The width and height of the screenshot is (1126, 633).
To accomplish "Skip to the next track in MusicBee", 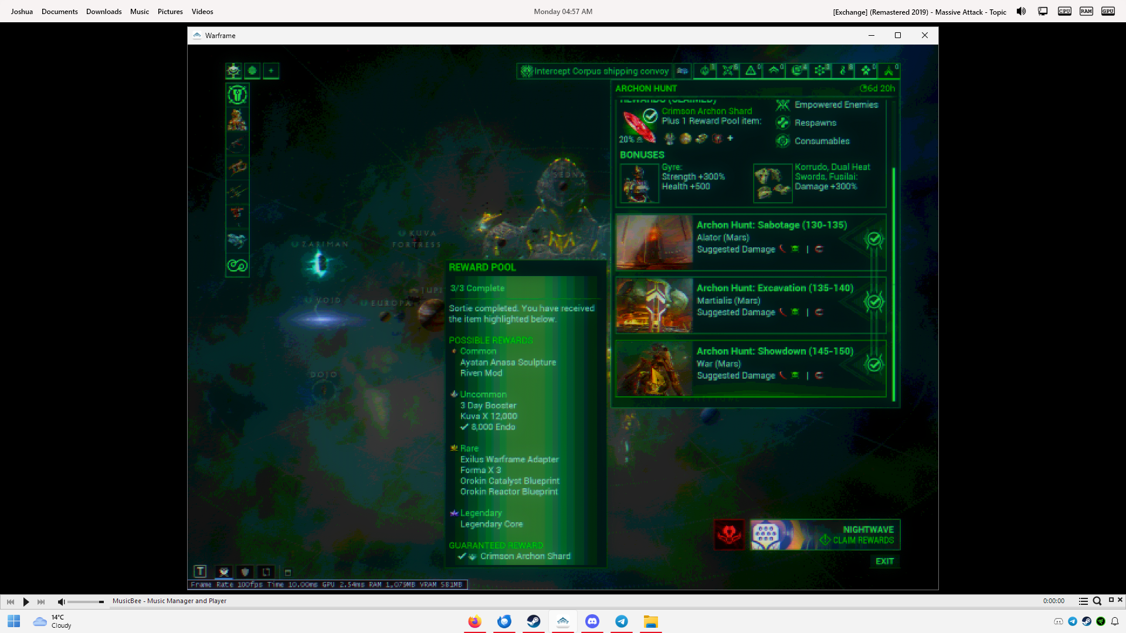I will [41, 601].
